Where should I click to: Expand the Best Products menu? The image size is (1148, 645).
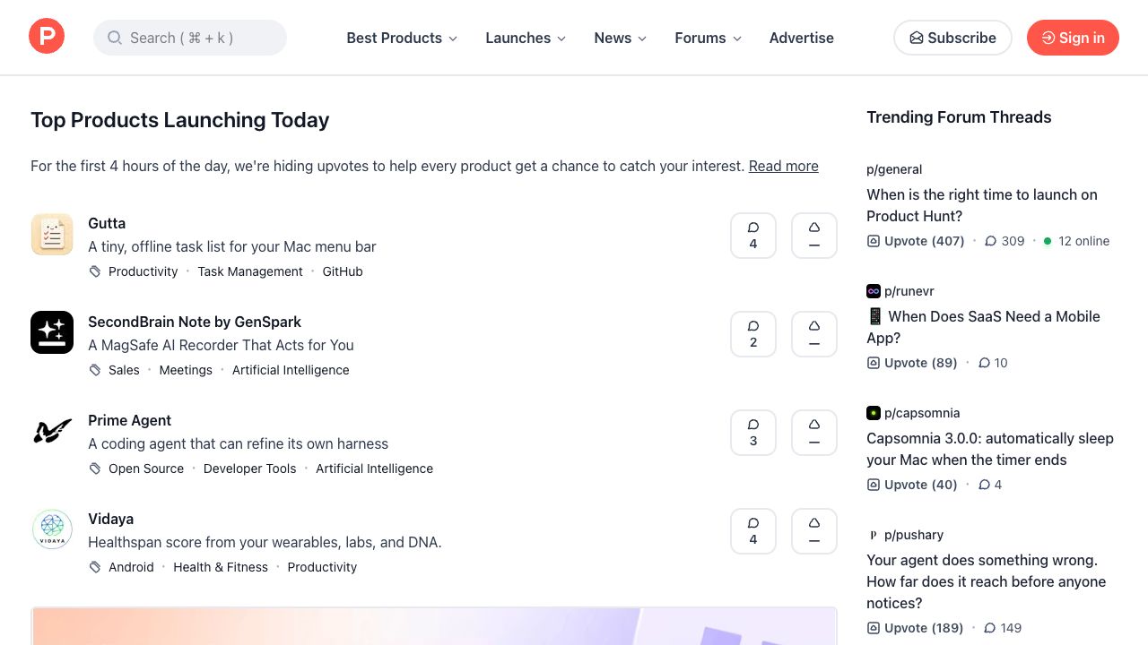[x=402, y=38]
